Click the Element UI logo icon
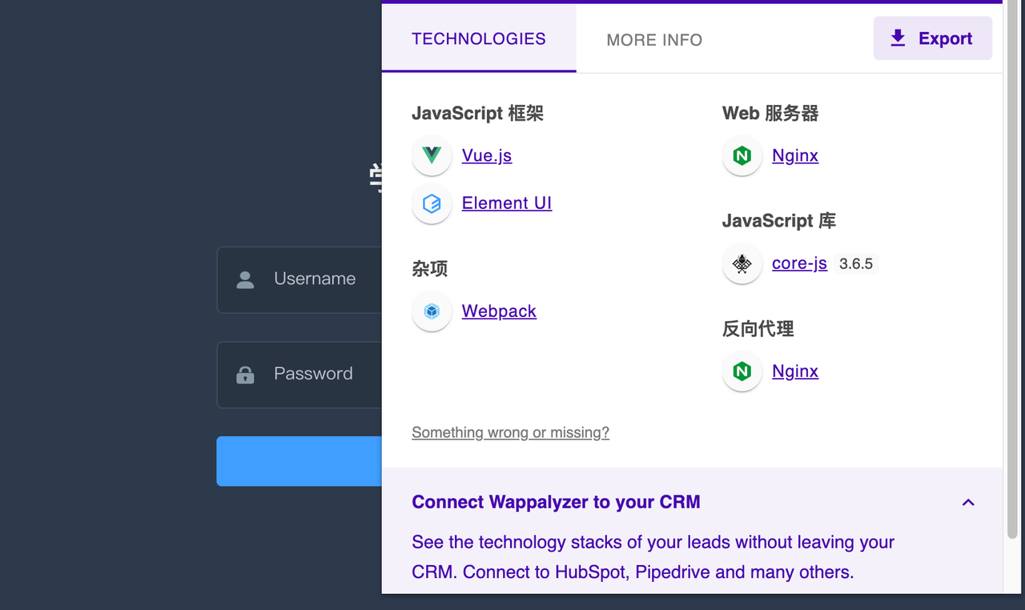The width and height of the screenshot is (1025, 610). [x=432, y=203]
